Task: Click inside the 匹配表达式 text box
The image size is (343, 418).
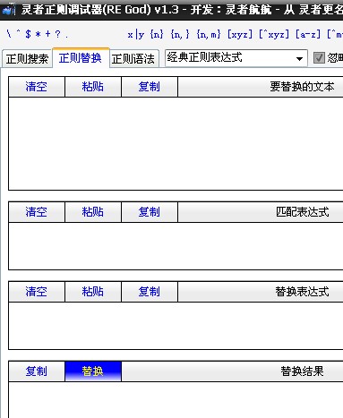Action: [x=176, y=246]
